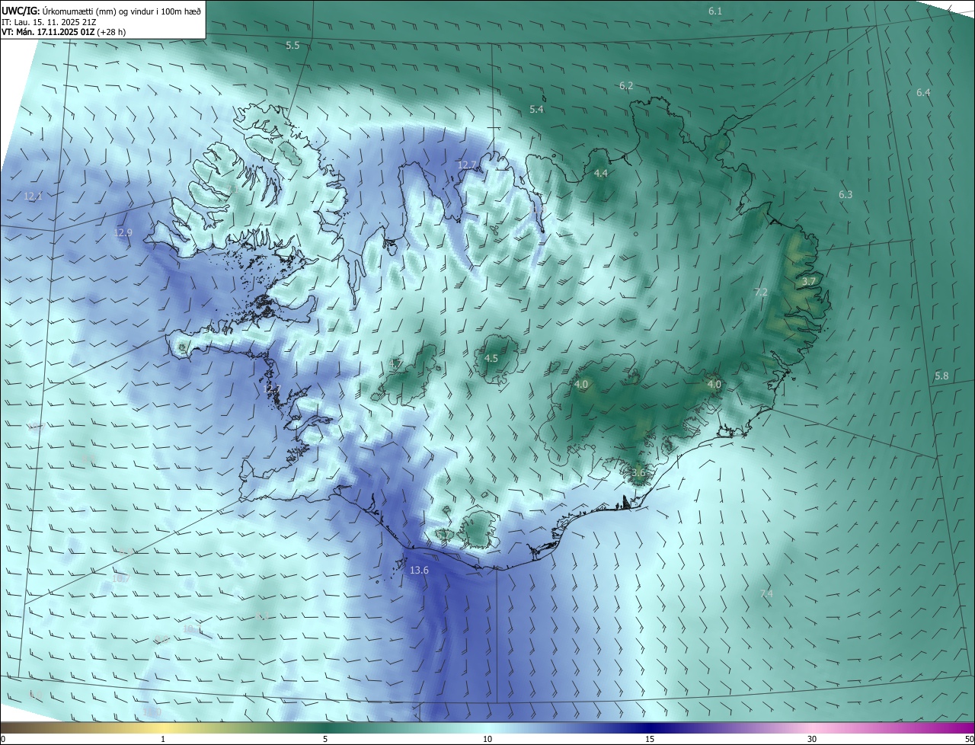Click the 3.7 value on the map
Screen dimensions: 975x745
pyautogui.click(x=809, y=282)
